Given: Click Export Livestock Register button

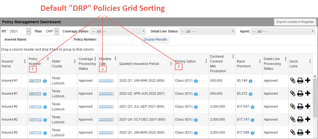Looking at the screenshot, I should point(295,22).
